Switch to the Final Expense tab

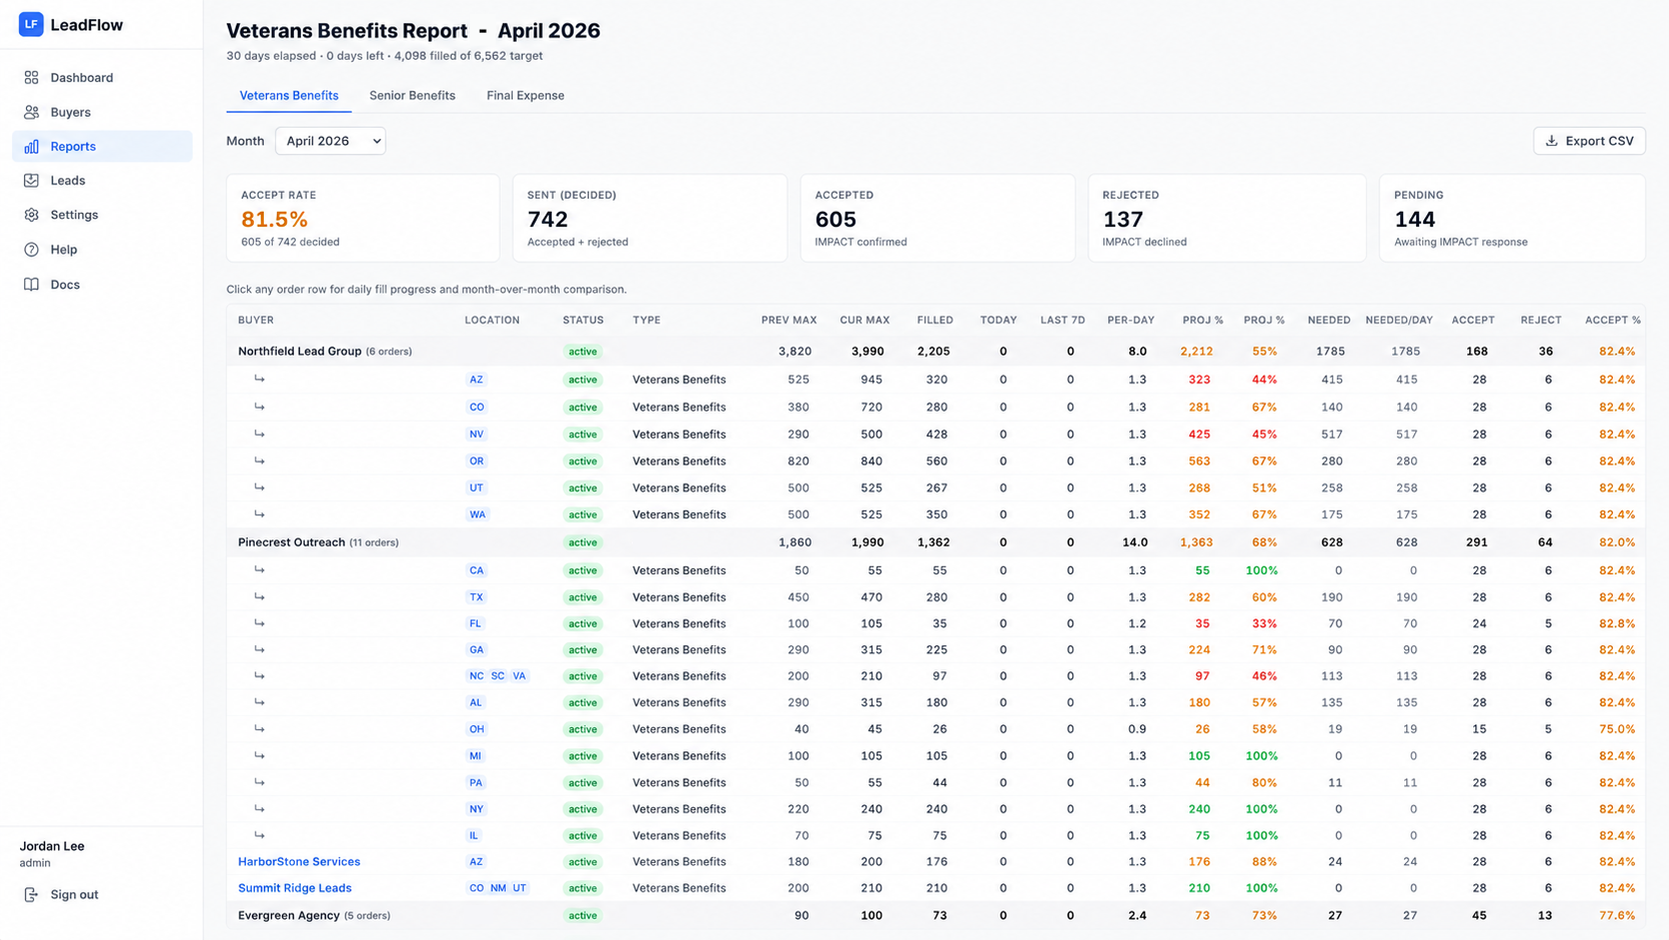click(526, 96)
